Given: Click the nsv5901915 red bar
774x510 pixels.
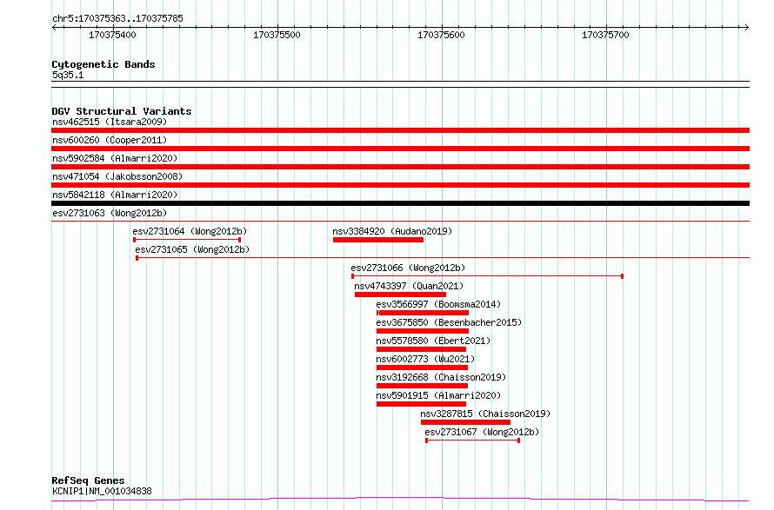Looking at the screenshot, I should [421, 404].
